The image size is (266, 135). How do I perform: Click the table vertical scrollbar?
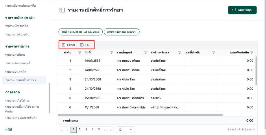coord(256,71)
